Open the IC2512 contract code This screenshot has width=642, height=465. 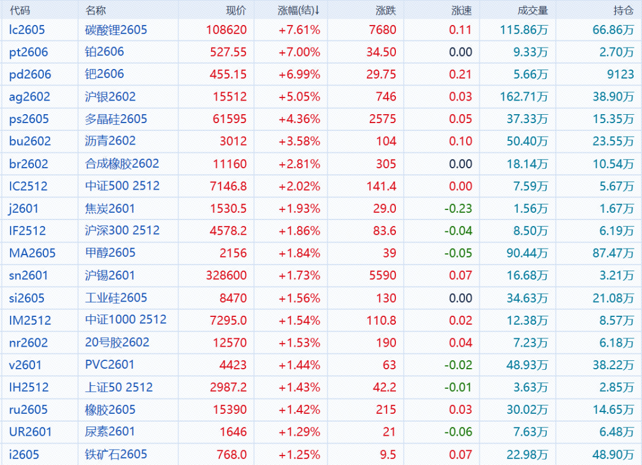28,186
